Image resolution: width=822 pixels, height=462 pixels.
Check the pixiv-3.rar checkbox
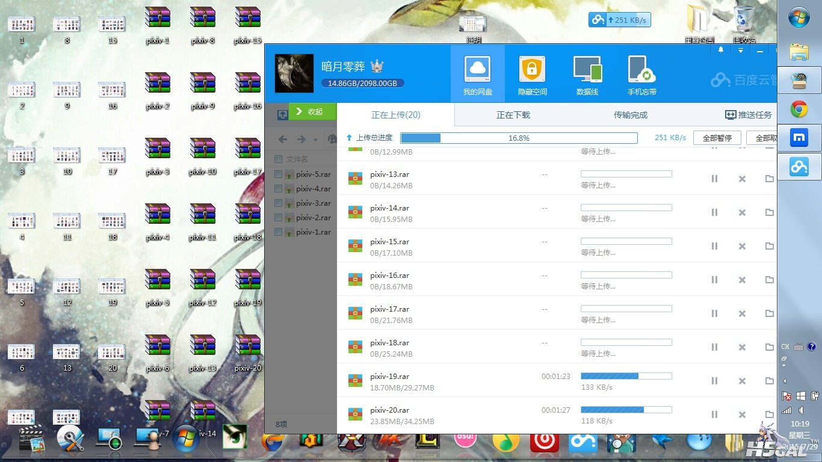point(278,203)
